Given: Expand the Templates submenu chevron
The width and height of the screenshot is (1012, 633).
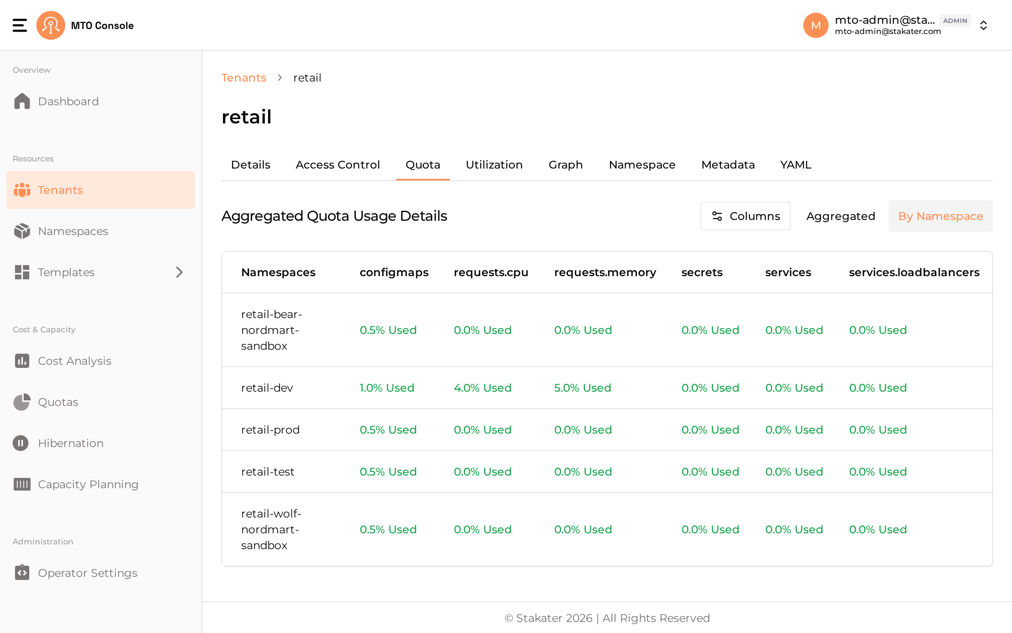Looking at the screenshot, I should tap(179, 272).
